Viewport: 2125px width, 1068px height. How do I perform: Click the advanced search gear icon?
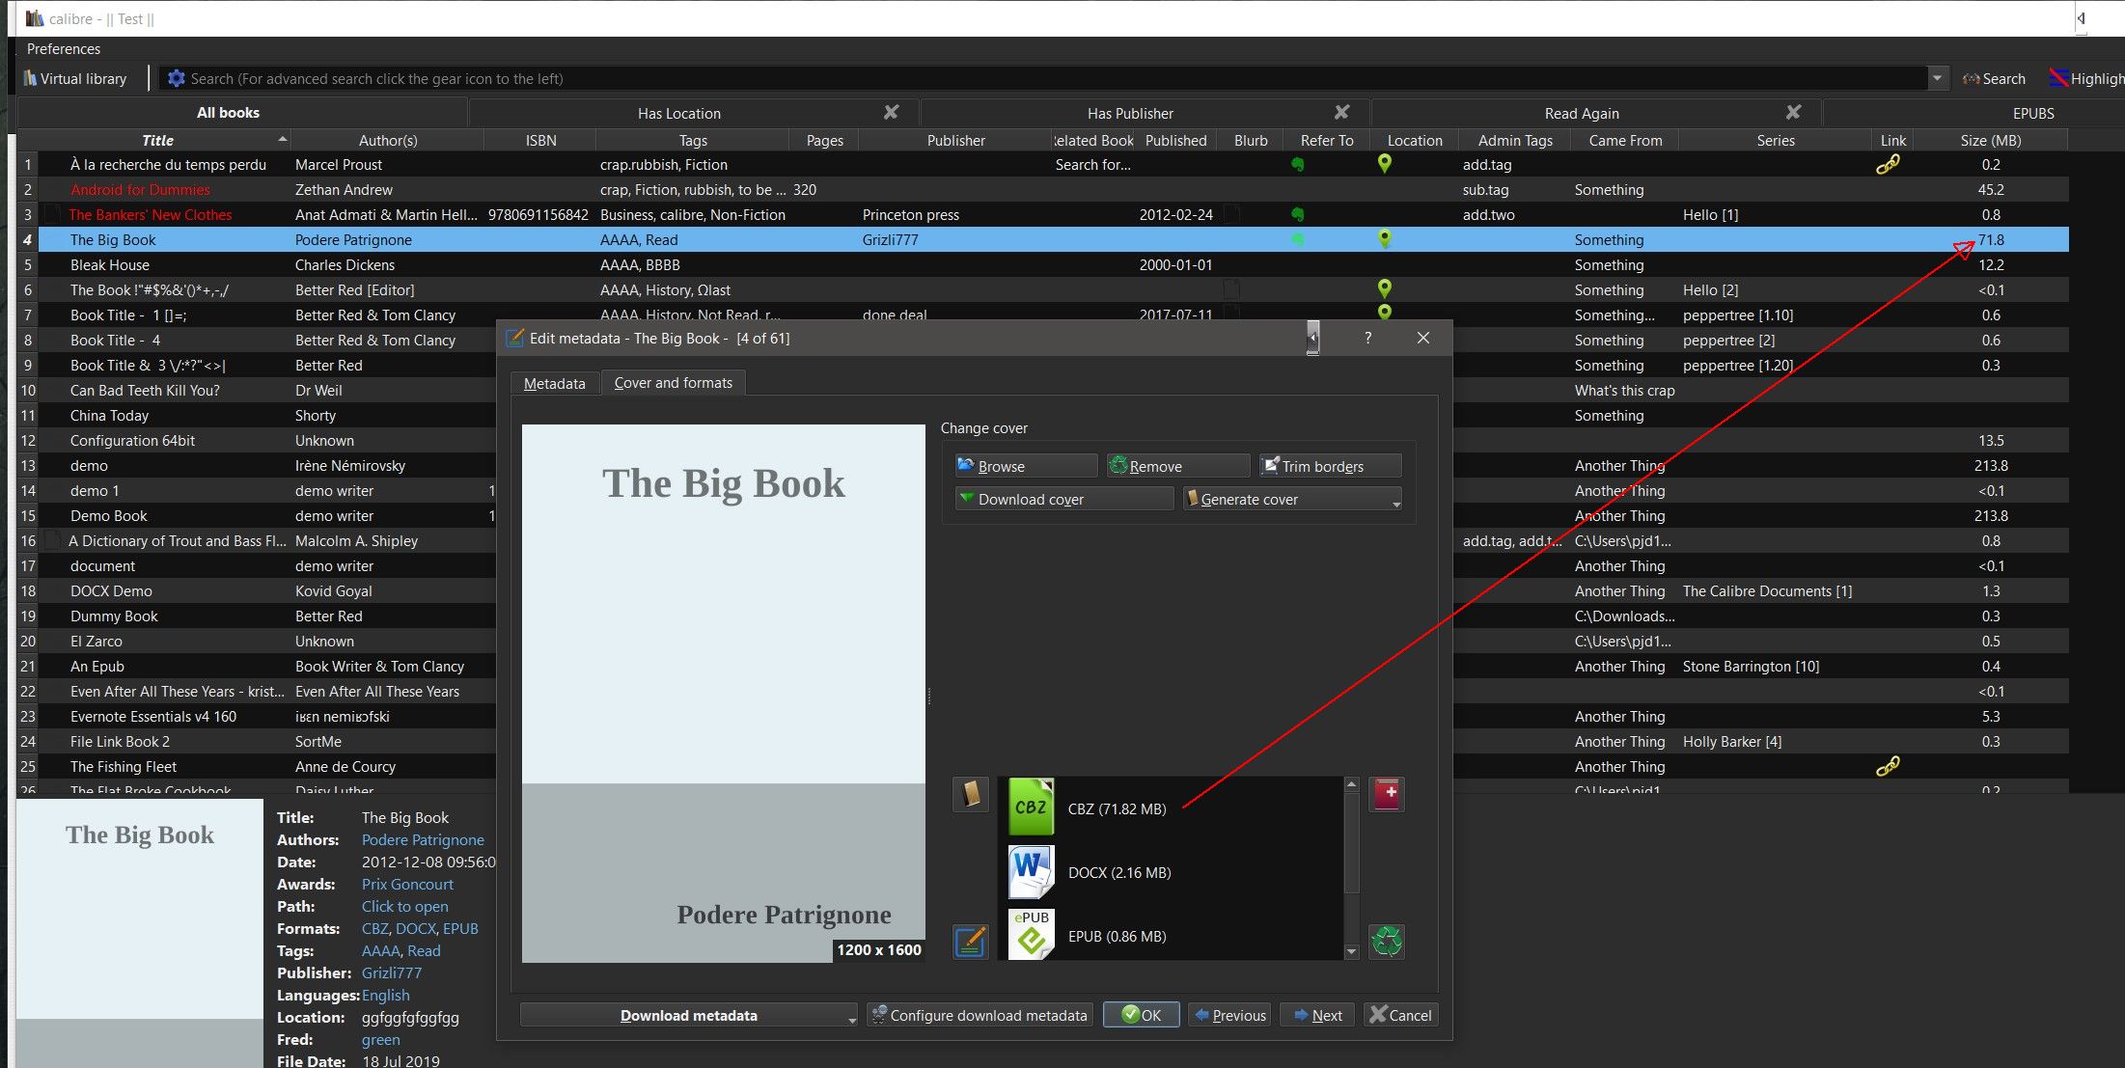[x=176, y=79]
